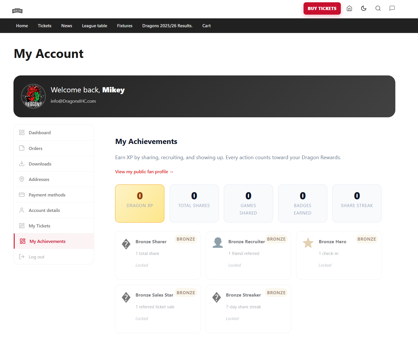Click the Dragons avatar in the welcome banner
Screen dimensions: 418x339
(x=33, y=96)
